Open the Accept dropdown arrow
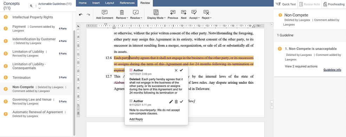Screen dimensions: 346x137 click(x=199, y=18)
